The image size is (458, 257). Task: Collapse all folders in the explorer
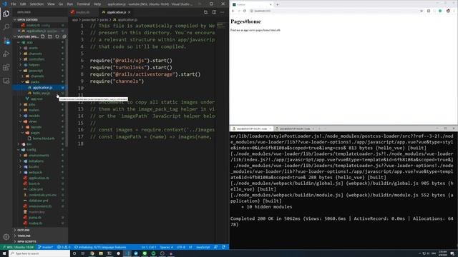64,36
